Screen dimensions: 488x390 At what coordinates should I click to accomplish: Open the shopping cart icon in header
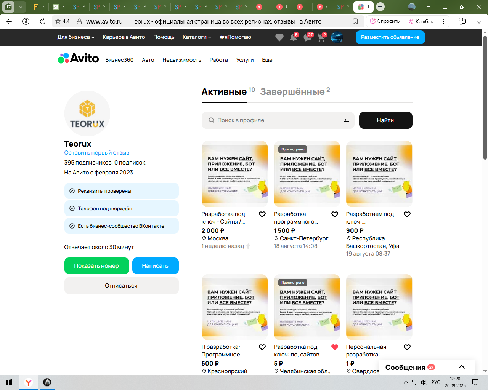[x=321, y=37]
